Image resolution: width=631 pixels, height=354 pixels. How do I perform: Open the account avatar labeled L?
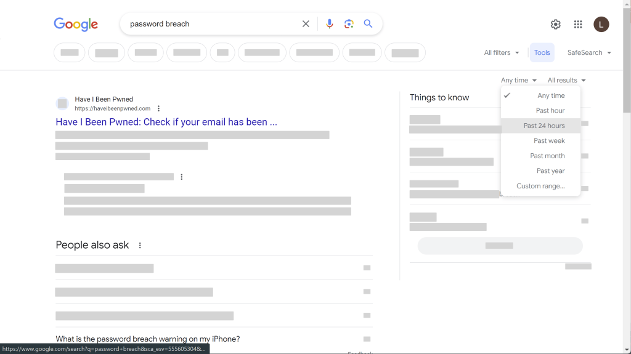pos(601,24)
